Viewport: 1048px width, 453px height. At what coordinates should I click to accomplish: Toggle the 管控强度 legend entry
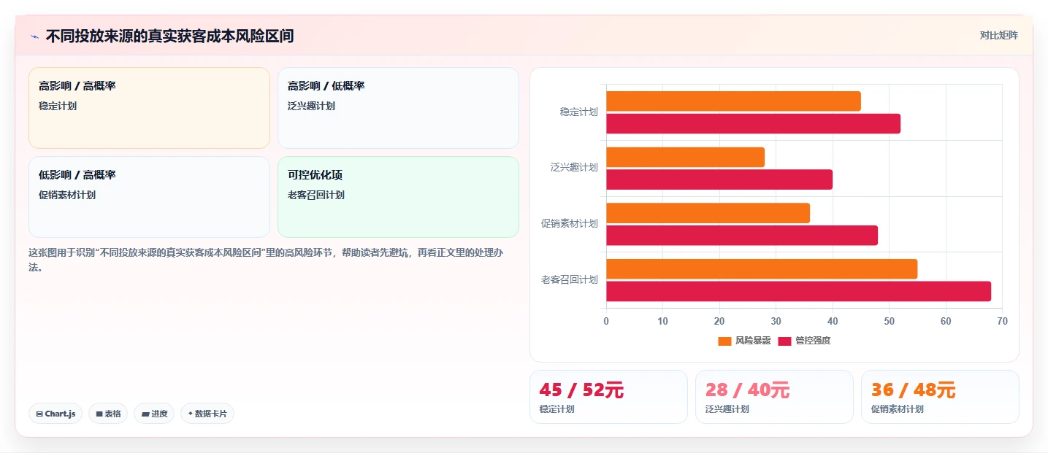point(804,341)
